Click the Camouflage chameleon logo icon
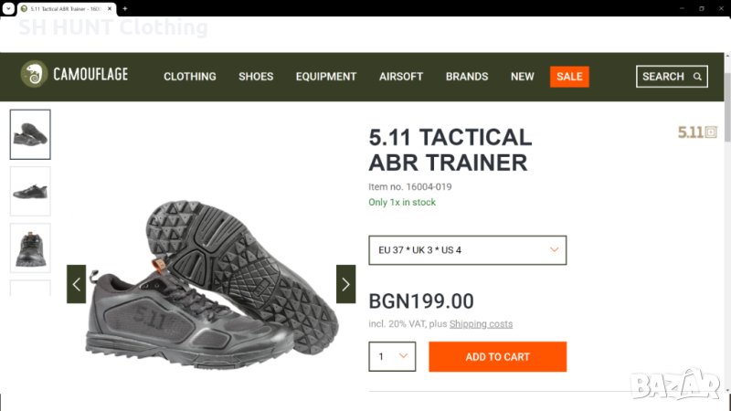 click(35, 75)
